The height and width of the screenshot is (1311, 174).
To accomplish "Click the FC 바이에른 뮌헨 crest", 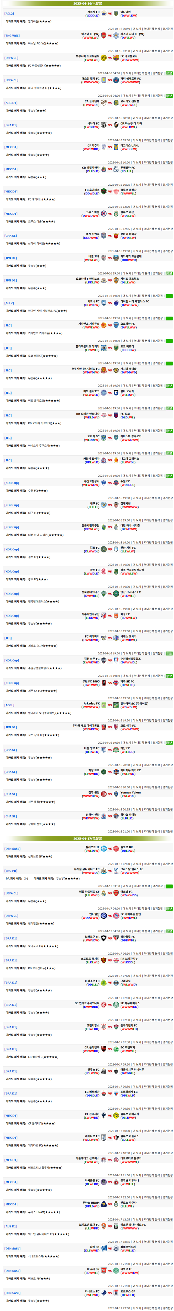I will 116,915.
